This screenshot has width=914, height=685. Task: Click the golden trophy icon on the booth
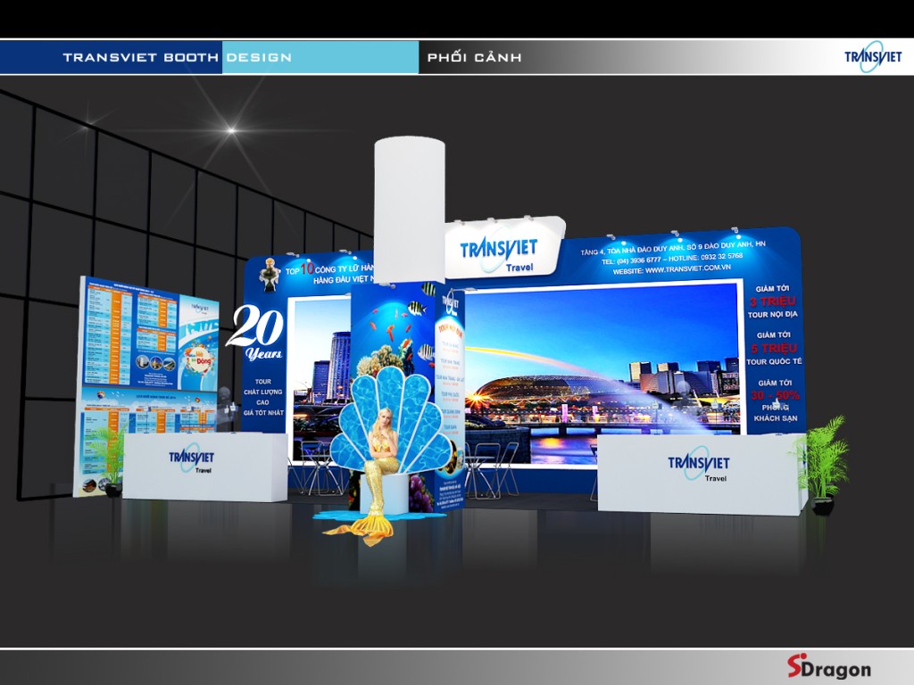coord(270,274)
